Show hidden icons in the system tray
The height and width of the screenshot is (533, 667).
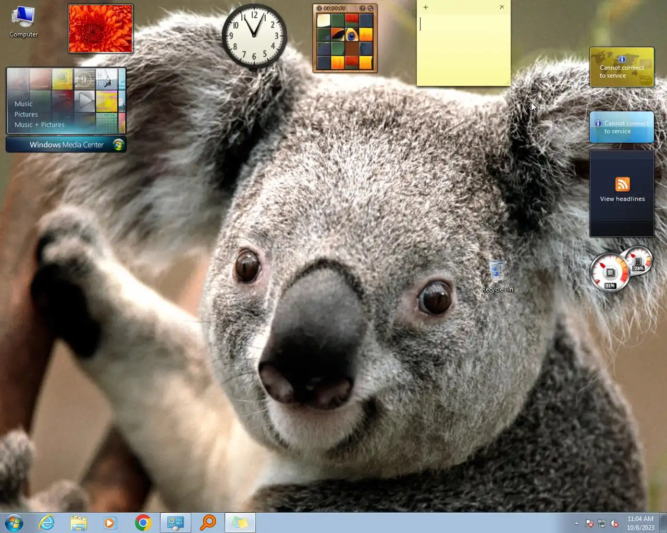click(576, 523)
